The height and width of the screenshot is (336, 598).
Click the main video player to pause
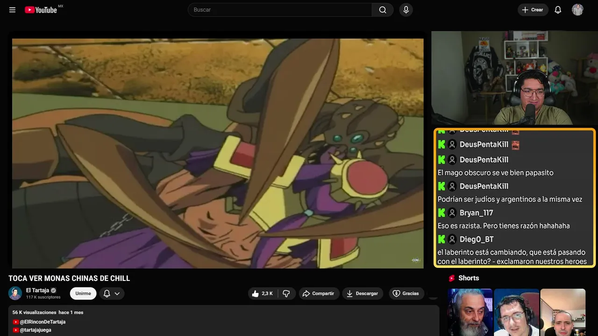click(x=218, y=153)
